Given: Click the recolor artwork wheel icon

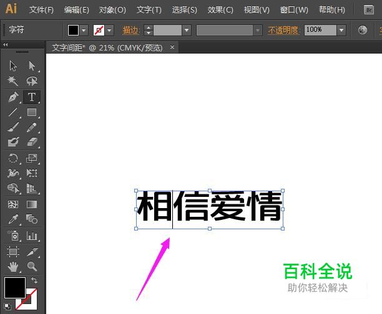Looking at the screenshot, I should 363,30.
